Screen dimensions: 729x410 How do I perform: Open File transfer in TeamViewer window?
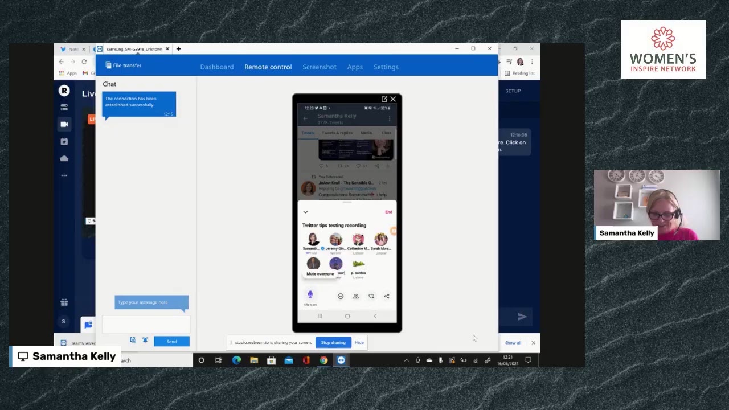pyautogui.click(x=123, y=65)
